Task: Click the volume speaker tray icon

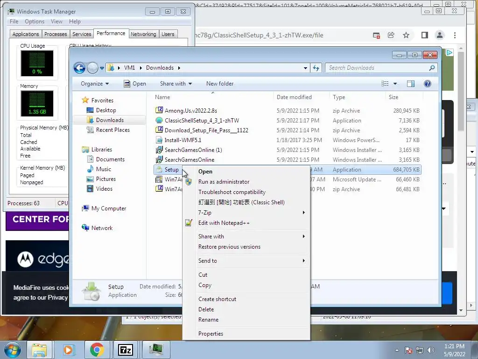Action: point(431,350)
